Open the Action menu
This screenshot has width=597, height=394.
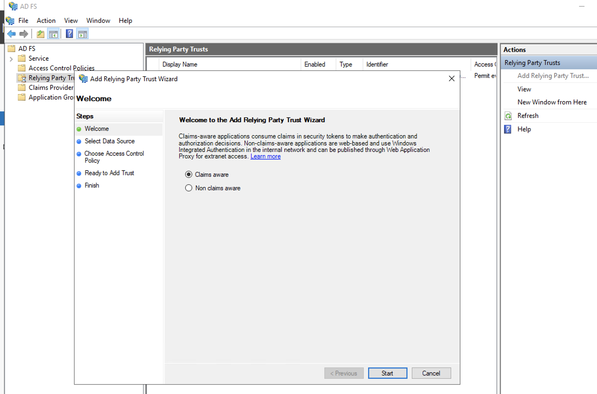click(46, 21)
